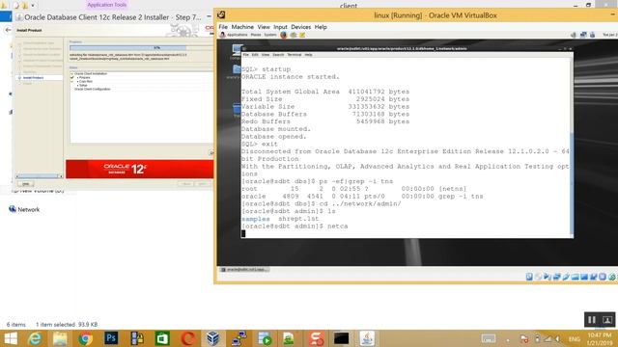Launch Firefox from the guest panel
Screen dimensions: 618x347
[283, 35]
